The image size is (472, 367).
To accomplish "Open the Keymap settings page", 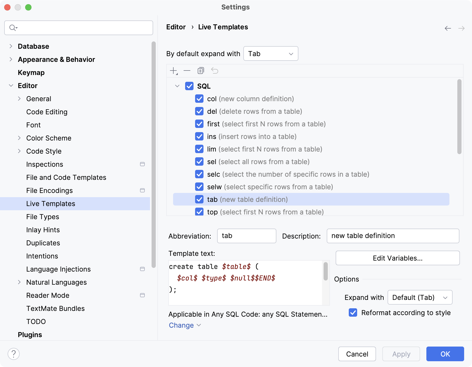I will coord(31,73).
